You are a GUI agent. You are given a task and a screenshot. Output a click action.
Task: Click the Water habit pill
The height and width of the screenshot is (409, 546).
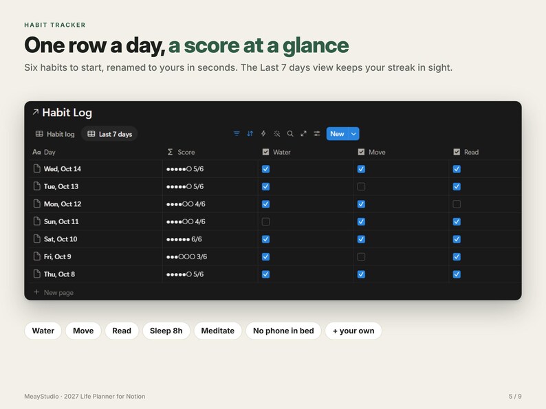[43, 331]
